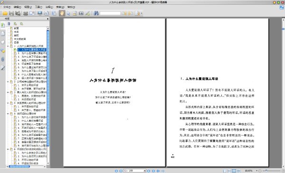
Task: Switch to continuous page layout
Action: (x=229, y=171)
